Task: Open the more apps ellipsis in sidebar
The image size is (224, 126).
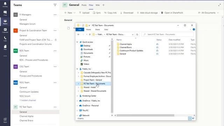Action: click(x=5, y=56)
